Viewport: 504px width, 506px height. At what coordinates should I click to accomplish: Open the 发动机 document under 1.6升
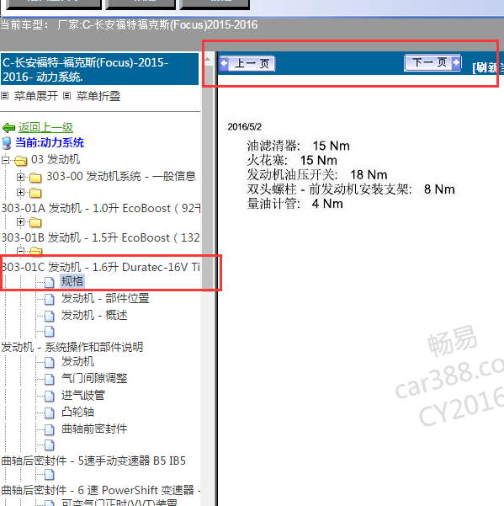pyautogui.click(x=77, y=361)
